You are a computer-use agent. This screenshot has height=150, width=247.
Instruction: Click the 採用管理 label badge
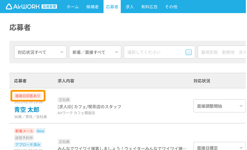tap(49, 7)
